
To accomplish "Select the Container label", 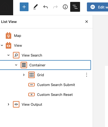I will (37, 65).
